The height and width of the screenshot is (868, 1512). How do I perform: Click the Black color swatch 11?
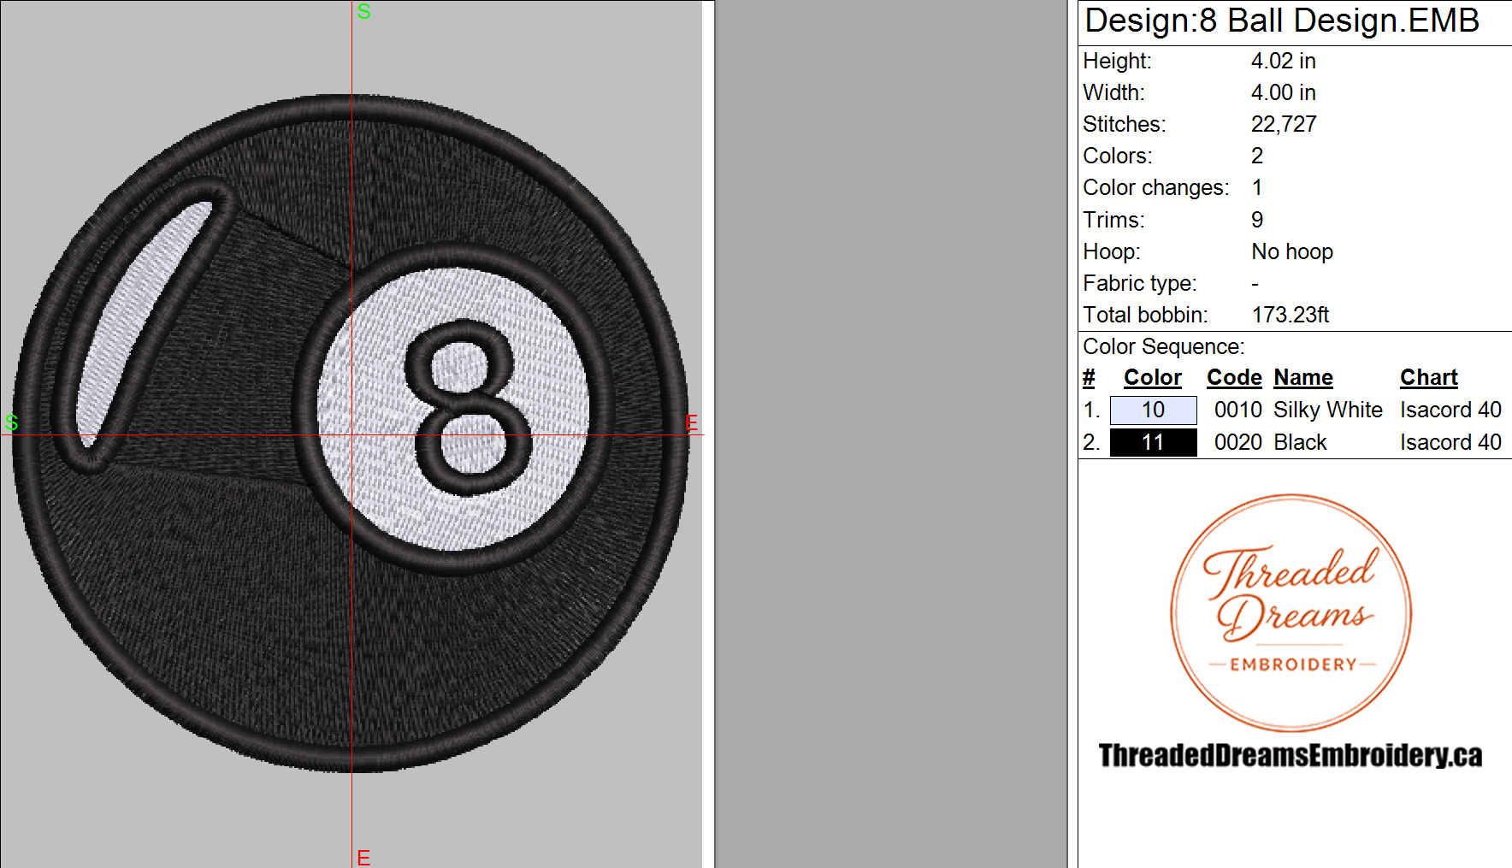pos(1153,443)
